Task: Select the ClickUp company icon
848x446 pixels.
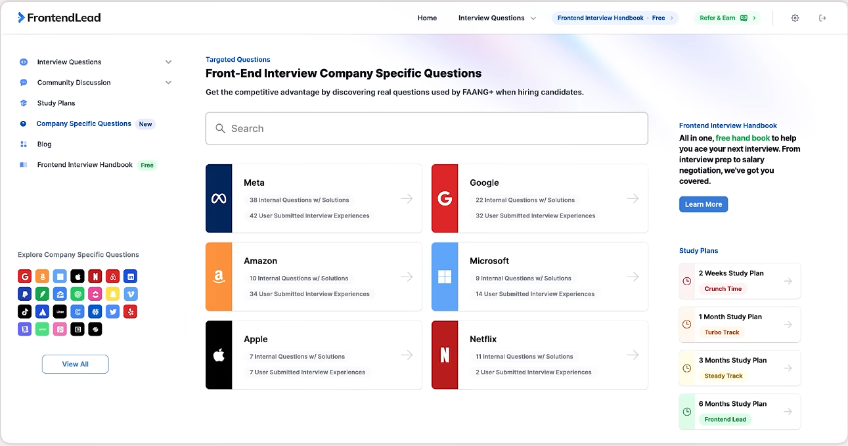Action: click(x=95, y=294)
